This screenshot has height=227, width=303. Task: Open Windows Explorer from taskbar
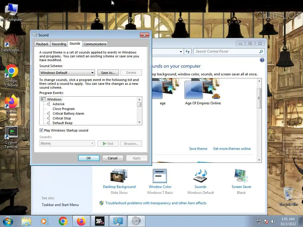[x=26, y=221]
